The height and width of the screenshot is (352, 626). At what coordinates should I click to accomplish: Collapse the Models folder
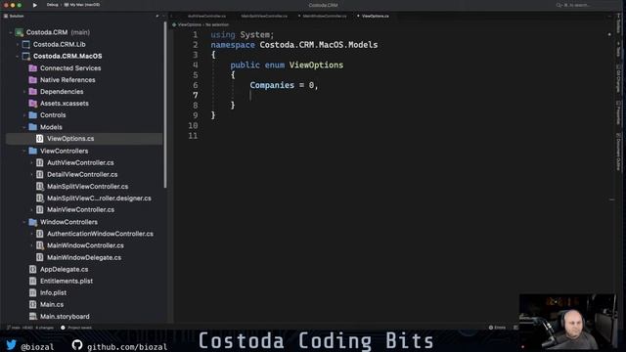[x=24, y=127]
